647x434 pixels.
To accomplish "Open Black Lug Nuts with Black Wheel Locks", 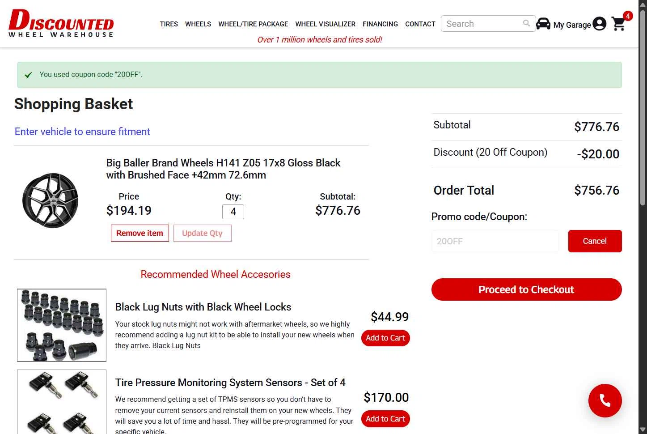I will 203,307.
